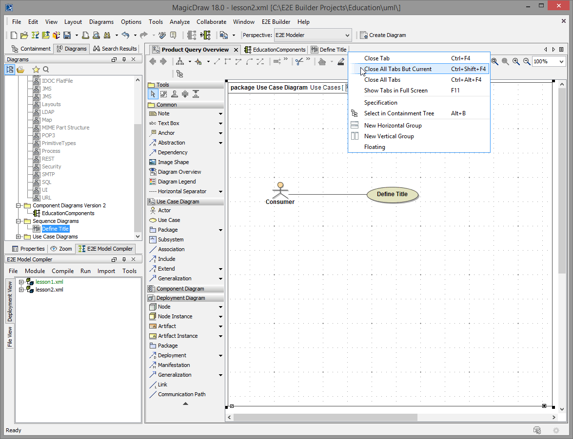Choose the Use Case palette item
Screen dimensions: 573x439
(169, 220)
